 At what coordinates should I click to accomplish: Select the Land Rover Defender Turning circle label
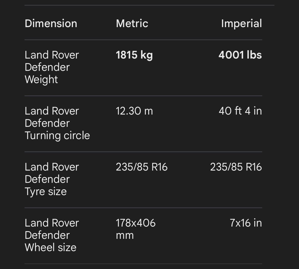[57, 123]
